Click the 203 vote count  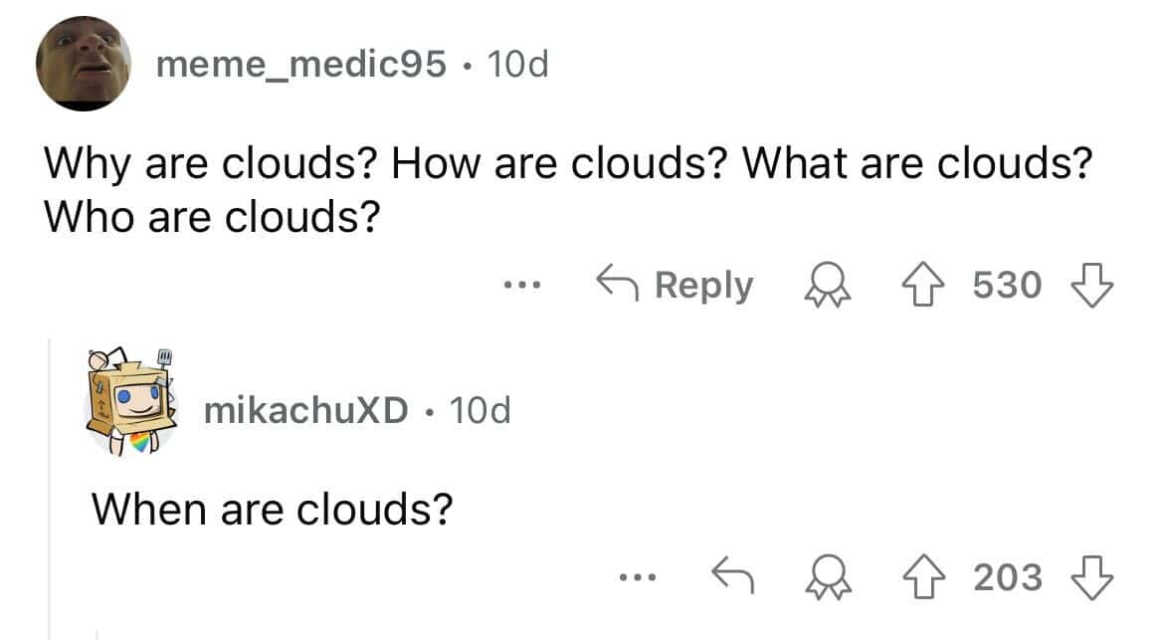click(x=1007, y=576)
